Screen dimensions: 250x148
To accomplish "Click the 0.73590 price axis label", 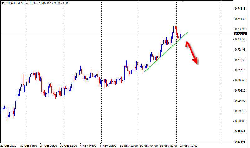I will coord(240,29).
